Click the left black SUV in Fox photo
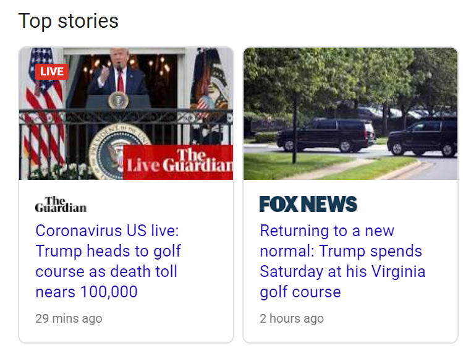 [x=325, y=136]
